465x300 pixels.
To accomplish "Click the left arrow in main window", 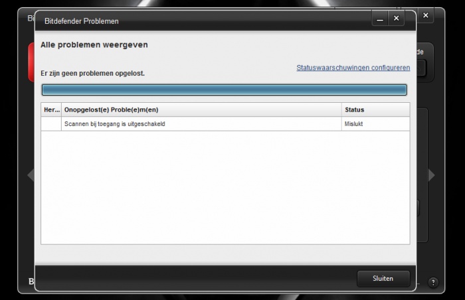I will [31, 175].
